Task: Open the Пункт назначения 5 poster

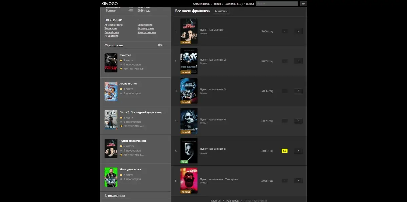Action: [x=189, y=150]
